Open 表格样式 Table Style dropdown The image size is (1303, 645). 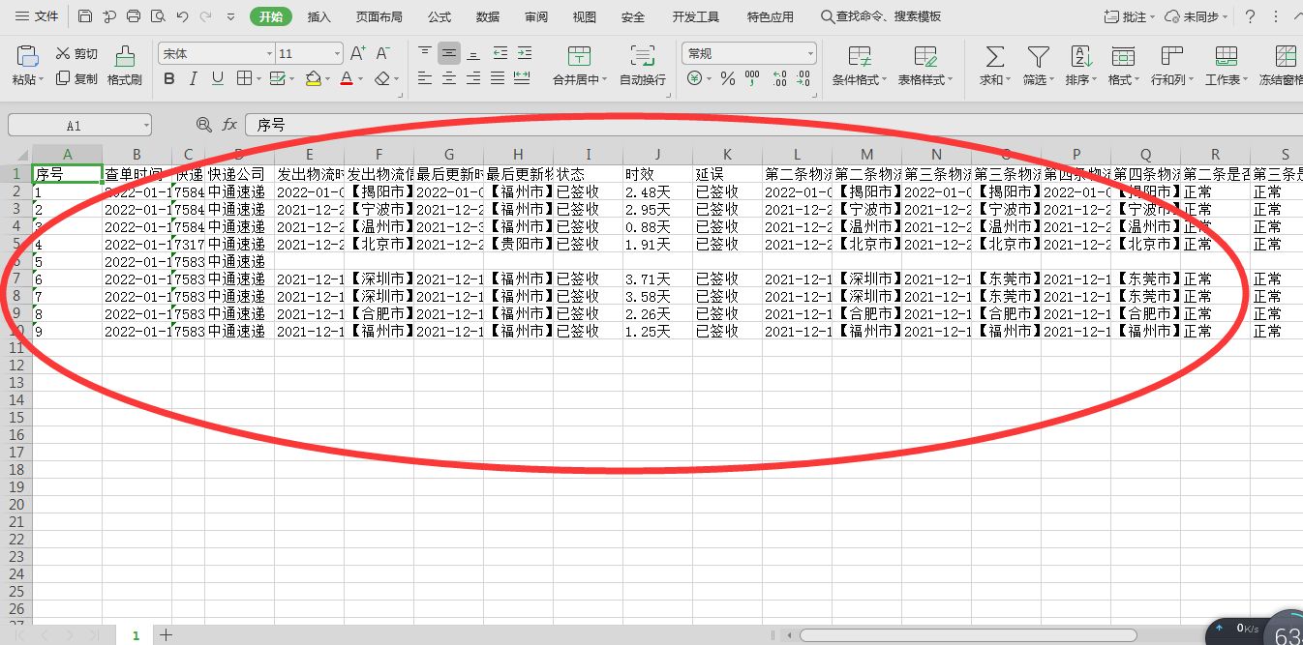pyautogui.click(x=925, y=66)
